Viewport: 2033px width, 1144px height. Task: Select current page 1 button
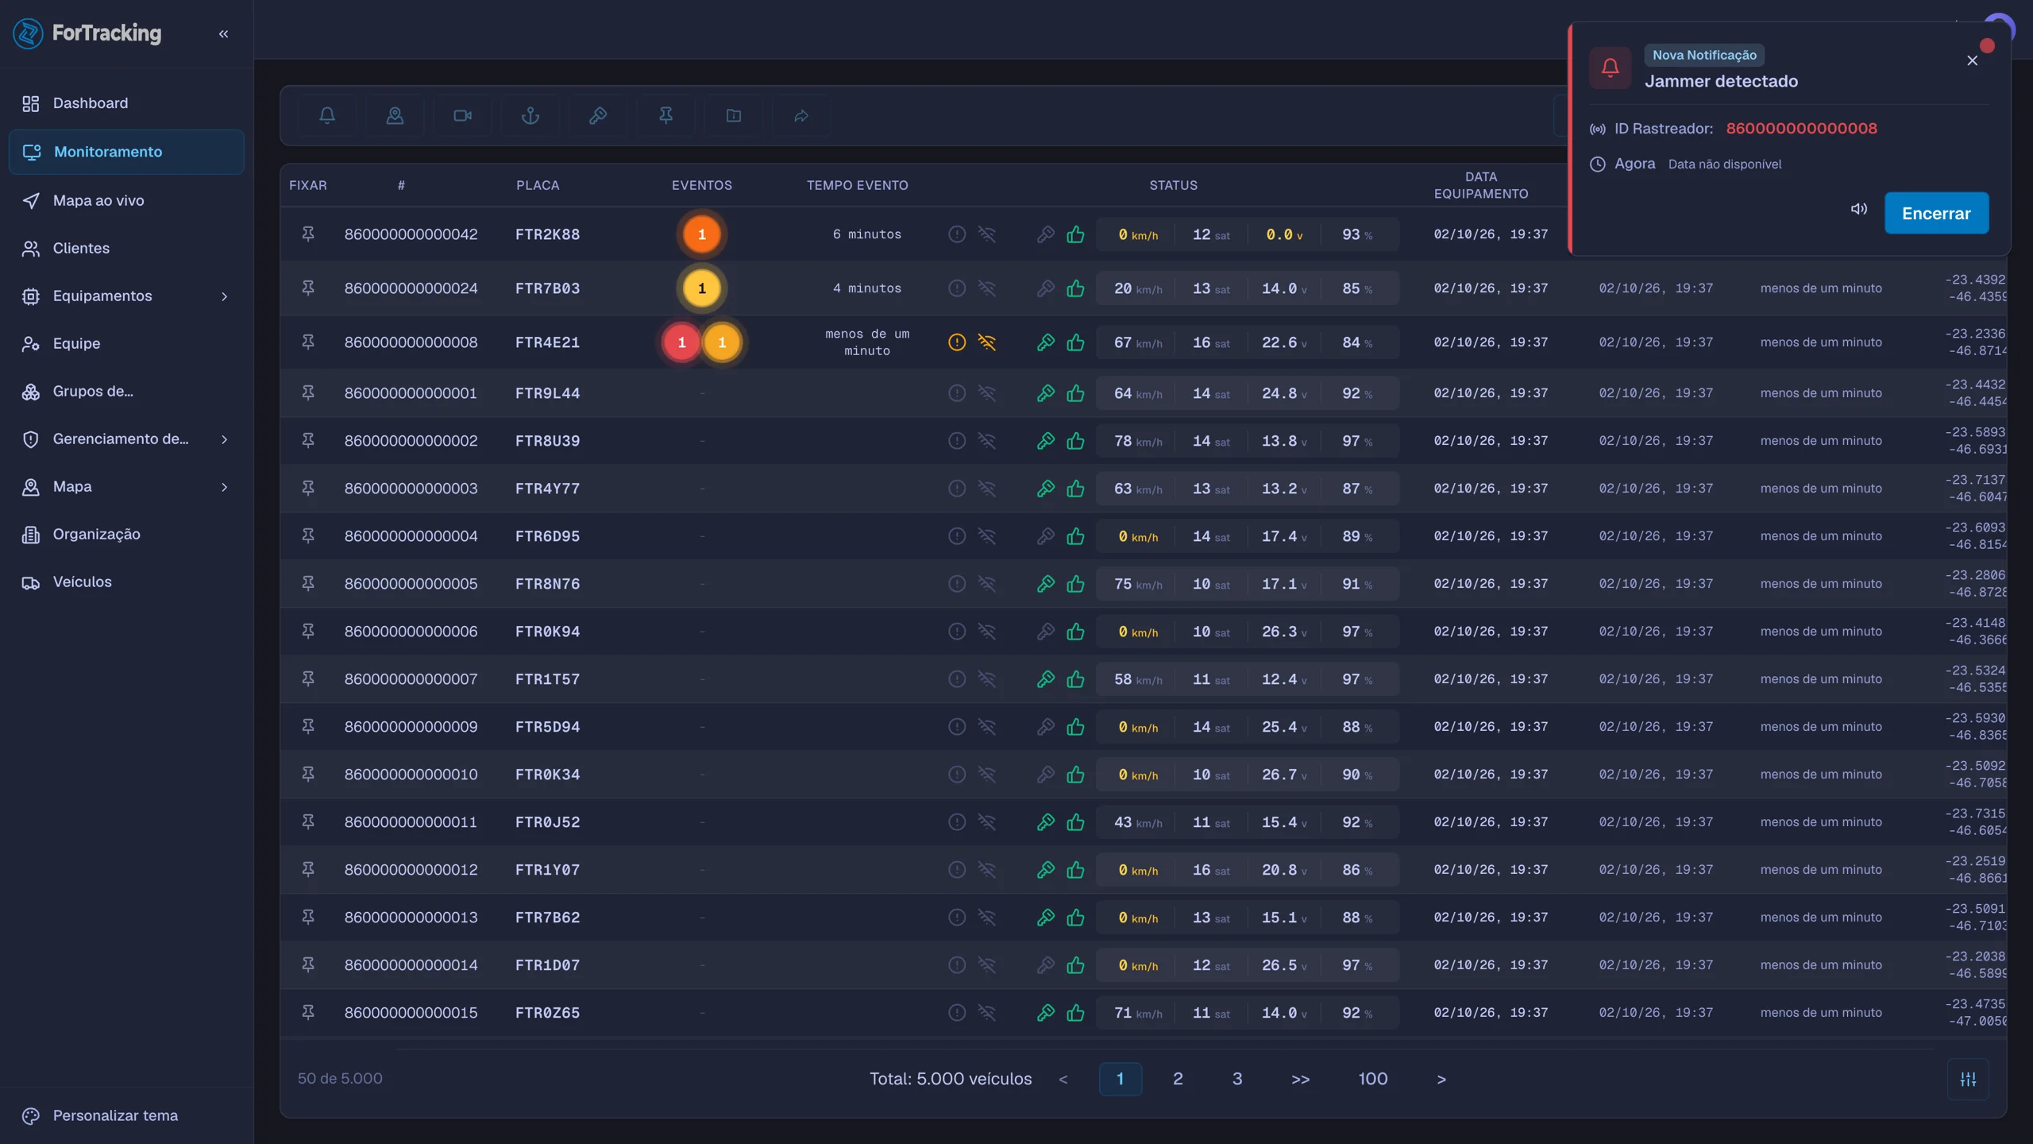(x=1121, y=1079)
